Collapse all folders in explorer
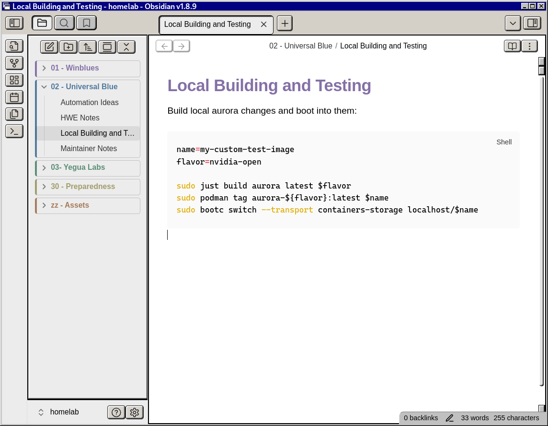The width and height of the screenshot is (548, 426). (x=126, y=47)
